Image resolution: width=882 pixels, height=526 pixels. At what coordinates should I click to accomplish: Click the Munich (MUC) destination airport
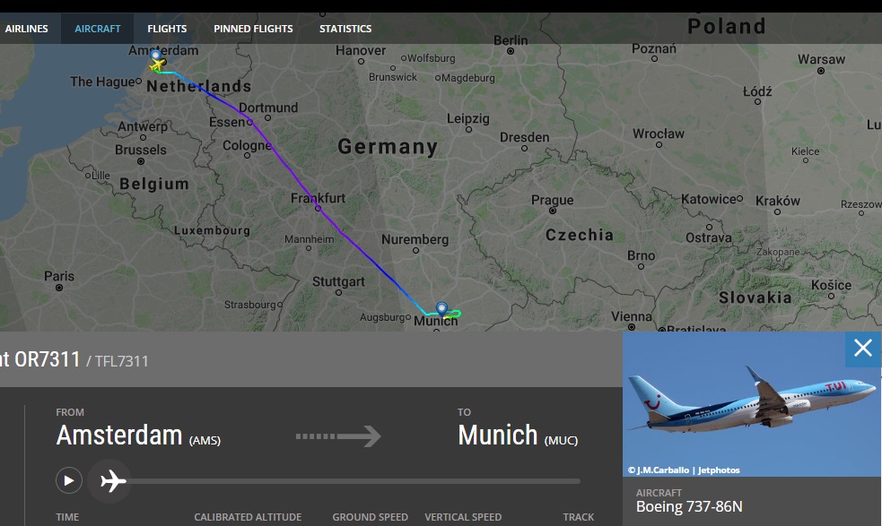tap(518, 435)
